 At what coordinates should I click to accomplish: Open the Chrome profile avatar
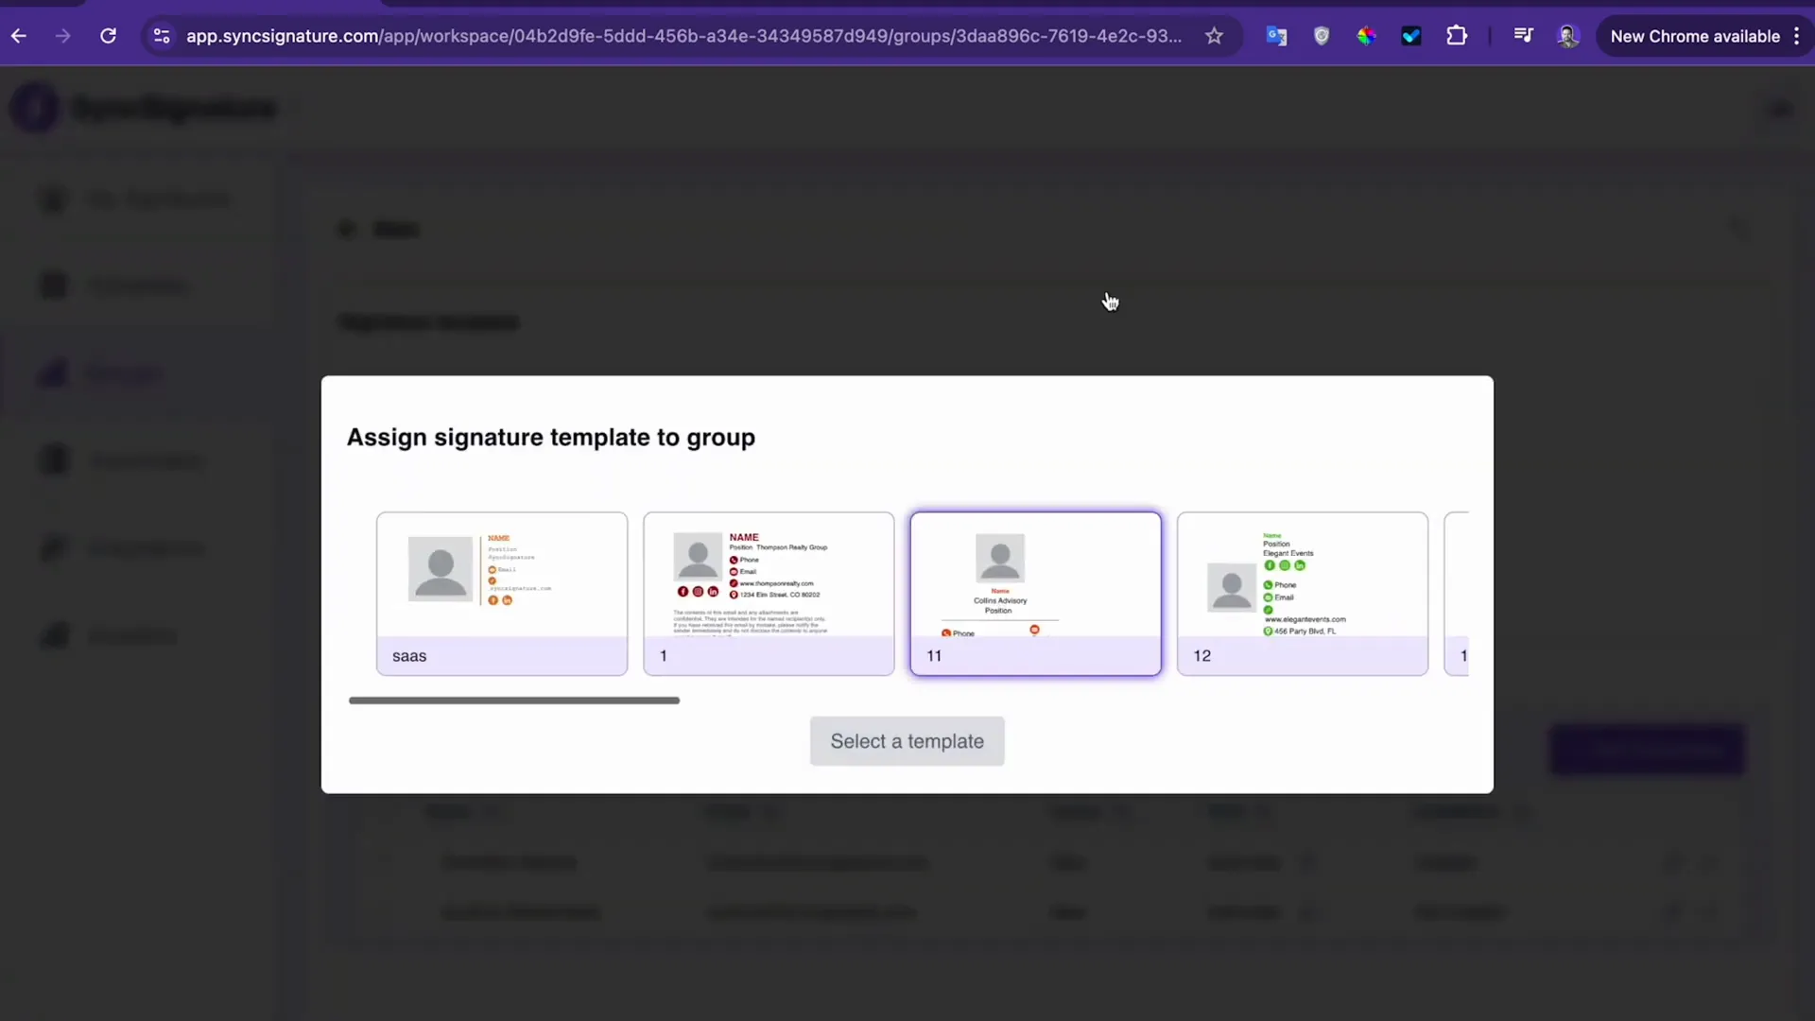(1568, 36)
